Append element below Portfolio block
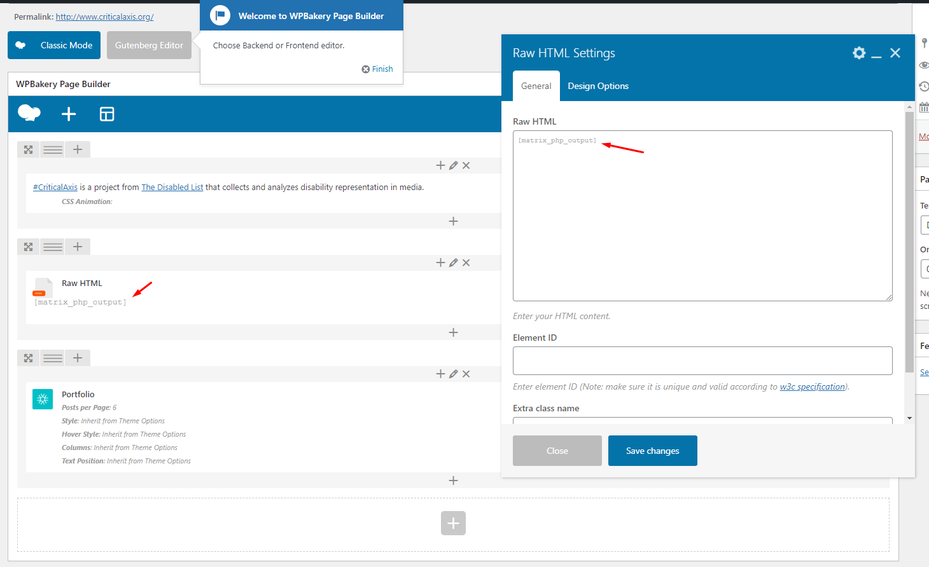 453,481
